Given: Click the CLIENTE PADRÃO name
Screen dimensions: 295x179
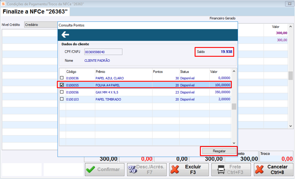Looking at the screenshot, I should click(x=97, y=61).
